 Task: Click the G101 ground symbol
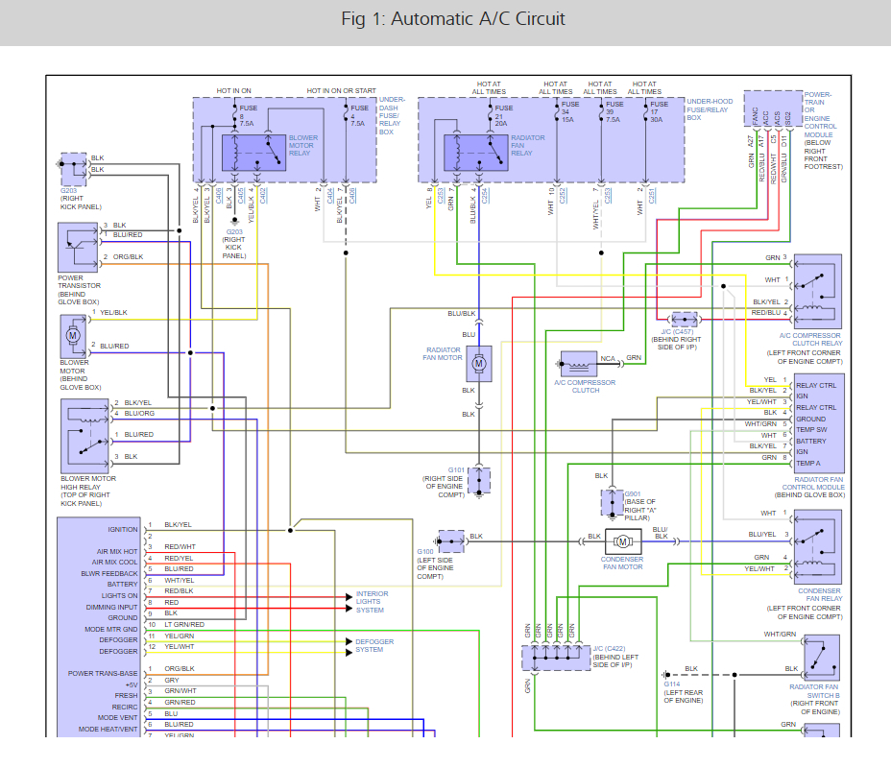pos(479,481)
